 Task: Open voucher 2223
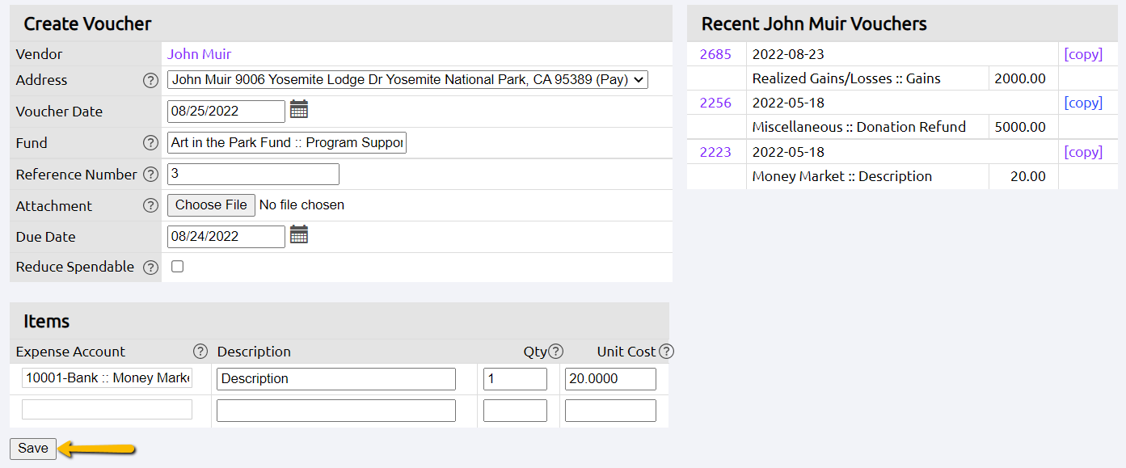[x=715, y=152]
